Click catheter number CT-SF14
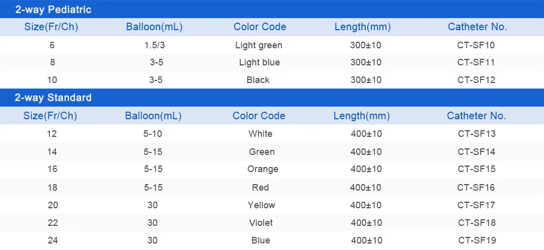 pyautogui.click(x=476, y=152)
